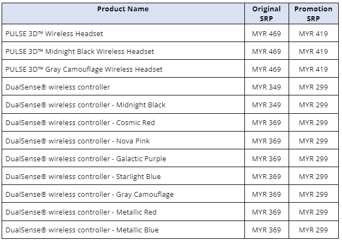Click Promotion SRP for Gray Camouflage Wireless Headset
The height and width of the screenshot is (241, 342).
[x=313, y=70]
